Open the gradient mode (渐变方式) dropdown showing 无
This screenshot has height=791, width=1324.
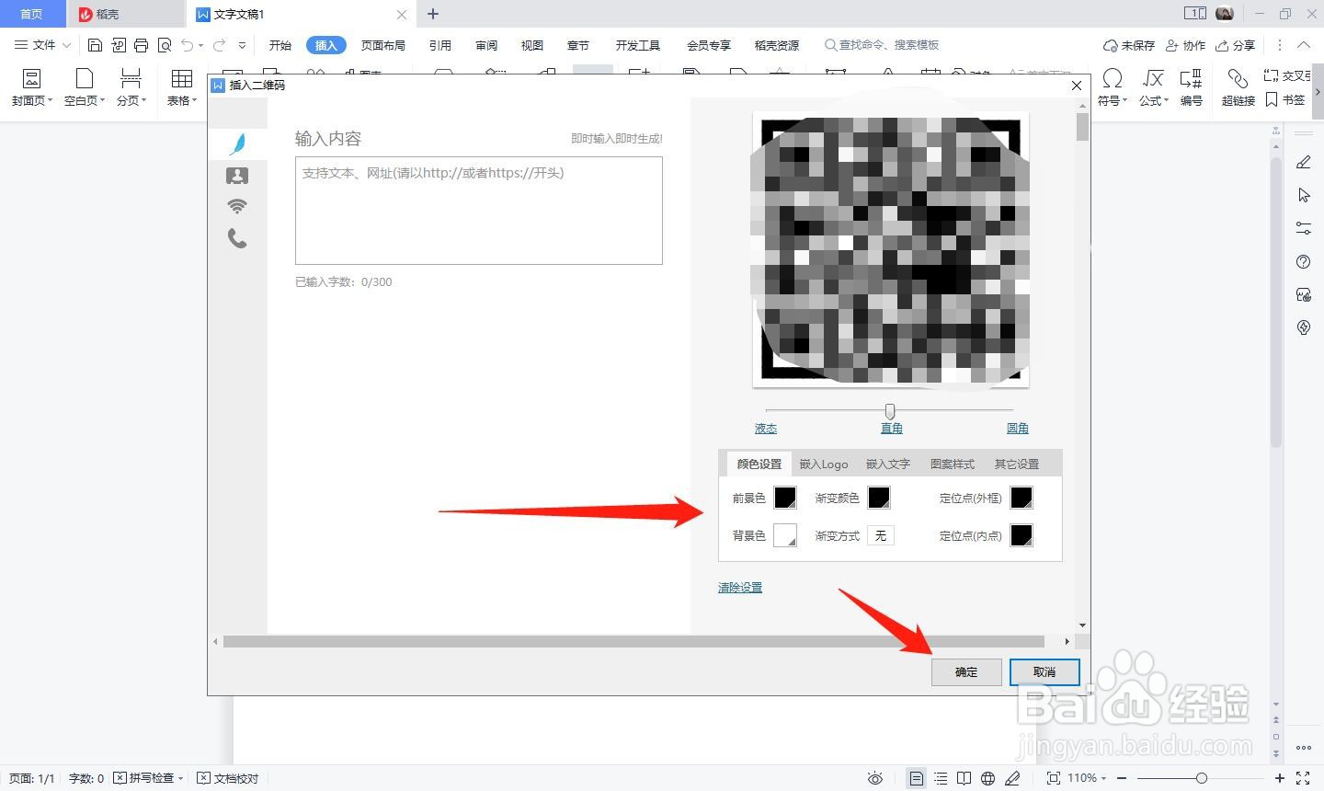click(x=881, y=535)
